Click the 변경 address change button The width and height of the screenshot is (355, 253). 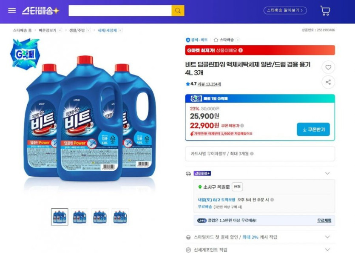(237, 187)
